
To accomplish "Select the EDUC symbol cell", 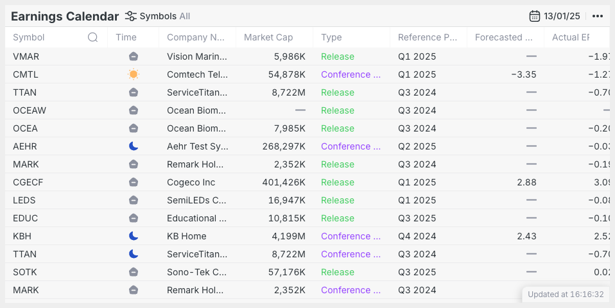I will [x=25, y=218].
